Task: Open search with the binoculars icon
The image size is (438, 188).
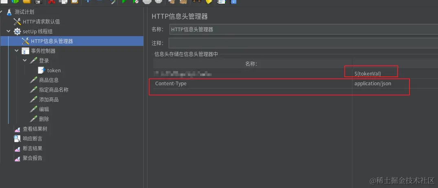Action: [196, 1]
